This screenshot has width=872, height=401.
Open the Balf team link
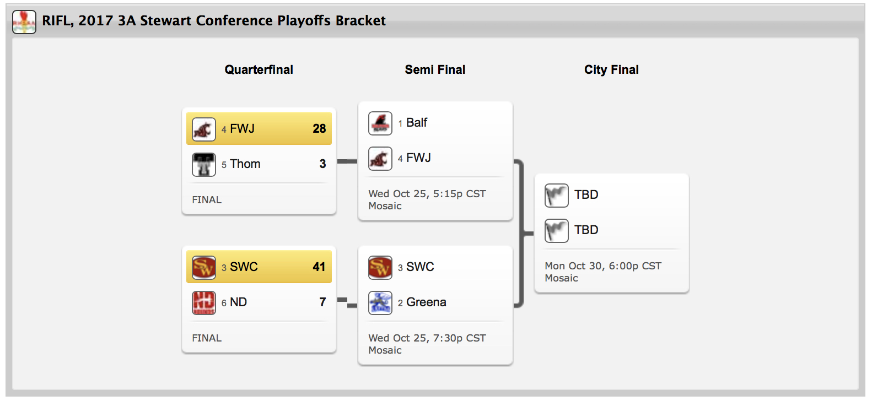[x=417, y=123]
